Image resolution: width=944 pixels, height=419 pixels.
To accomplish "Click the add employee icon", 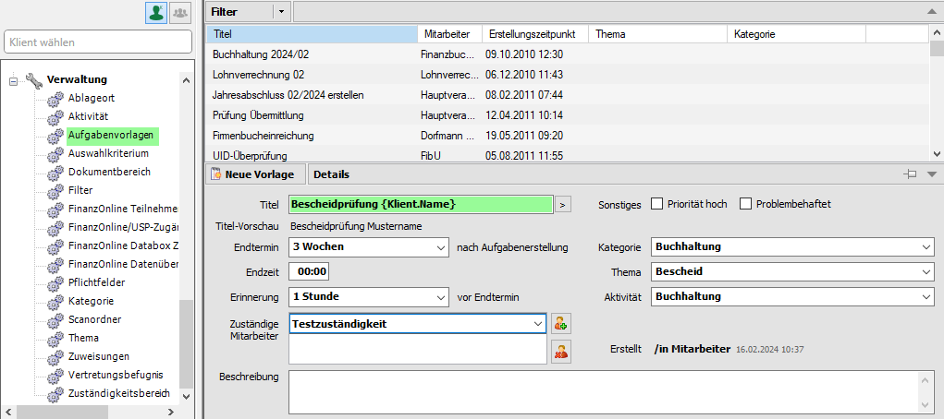I will coord(561,323).
